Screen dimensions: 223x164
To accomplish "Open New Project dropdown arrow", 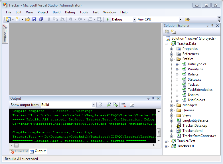I will 13,19.
